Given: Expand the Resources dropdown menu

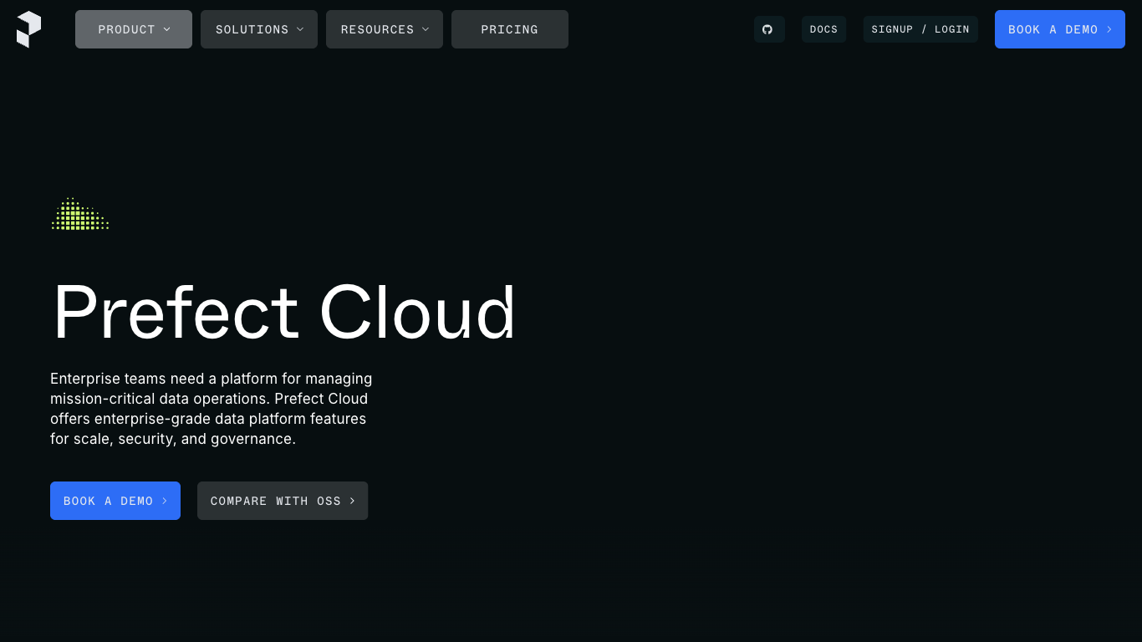Looking at the screenshot, I should click(385, 29).
